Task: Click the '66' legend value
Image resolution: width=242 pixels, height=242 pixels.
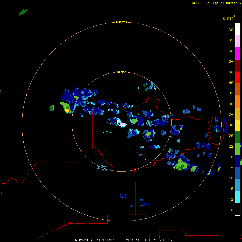Action: [x=231, y=30]
